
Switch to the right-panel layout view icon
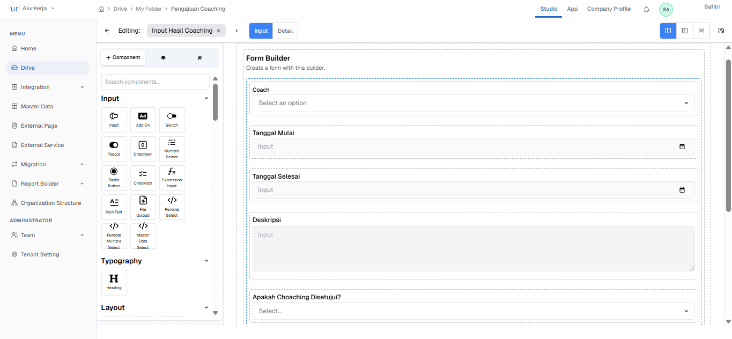(685, 31)
